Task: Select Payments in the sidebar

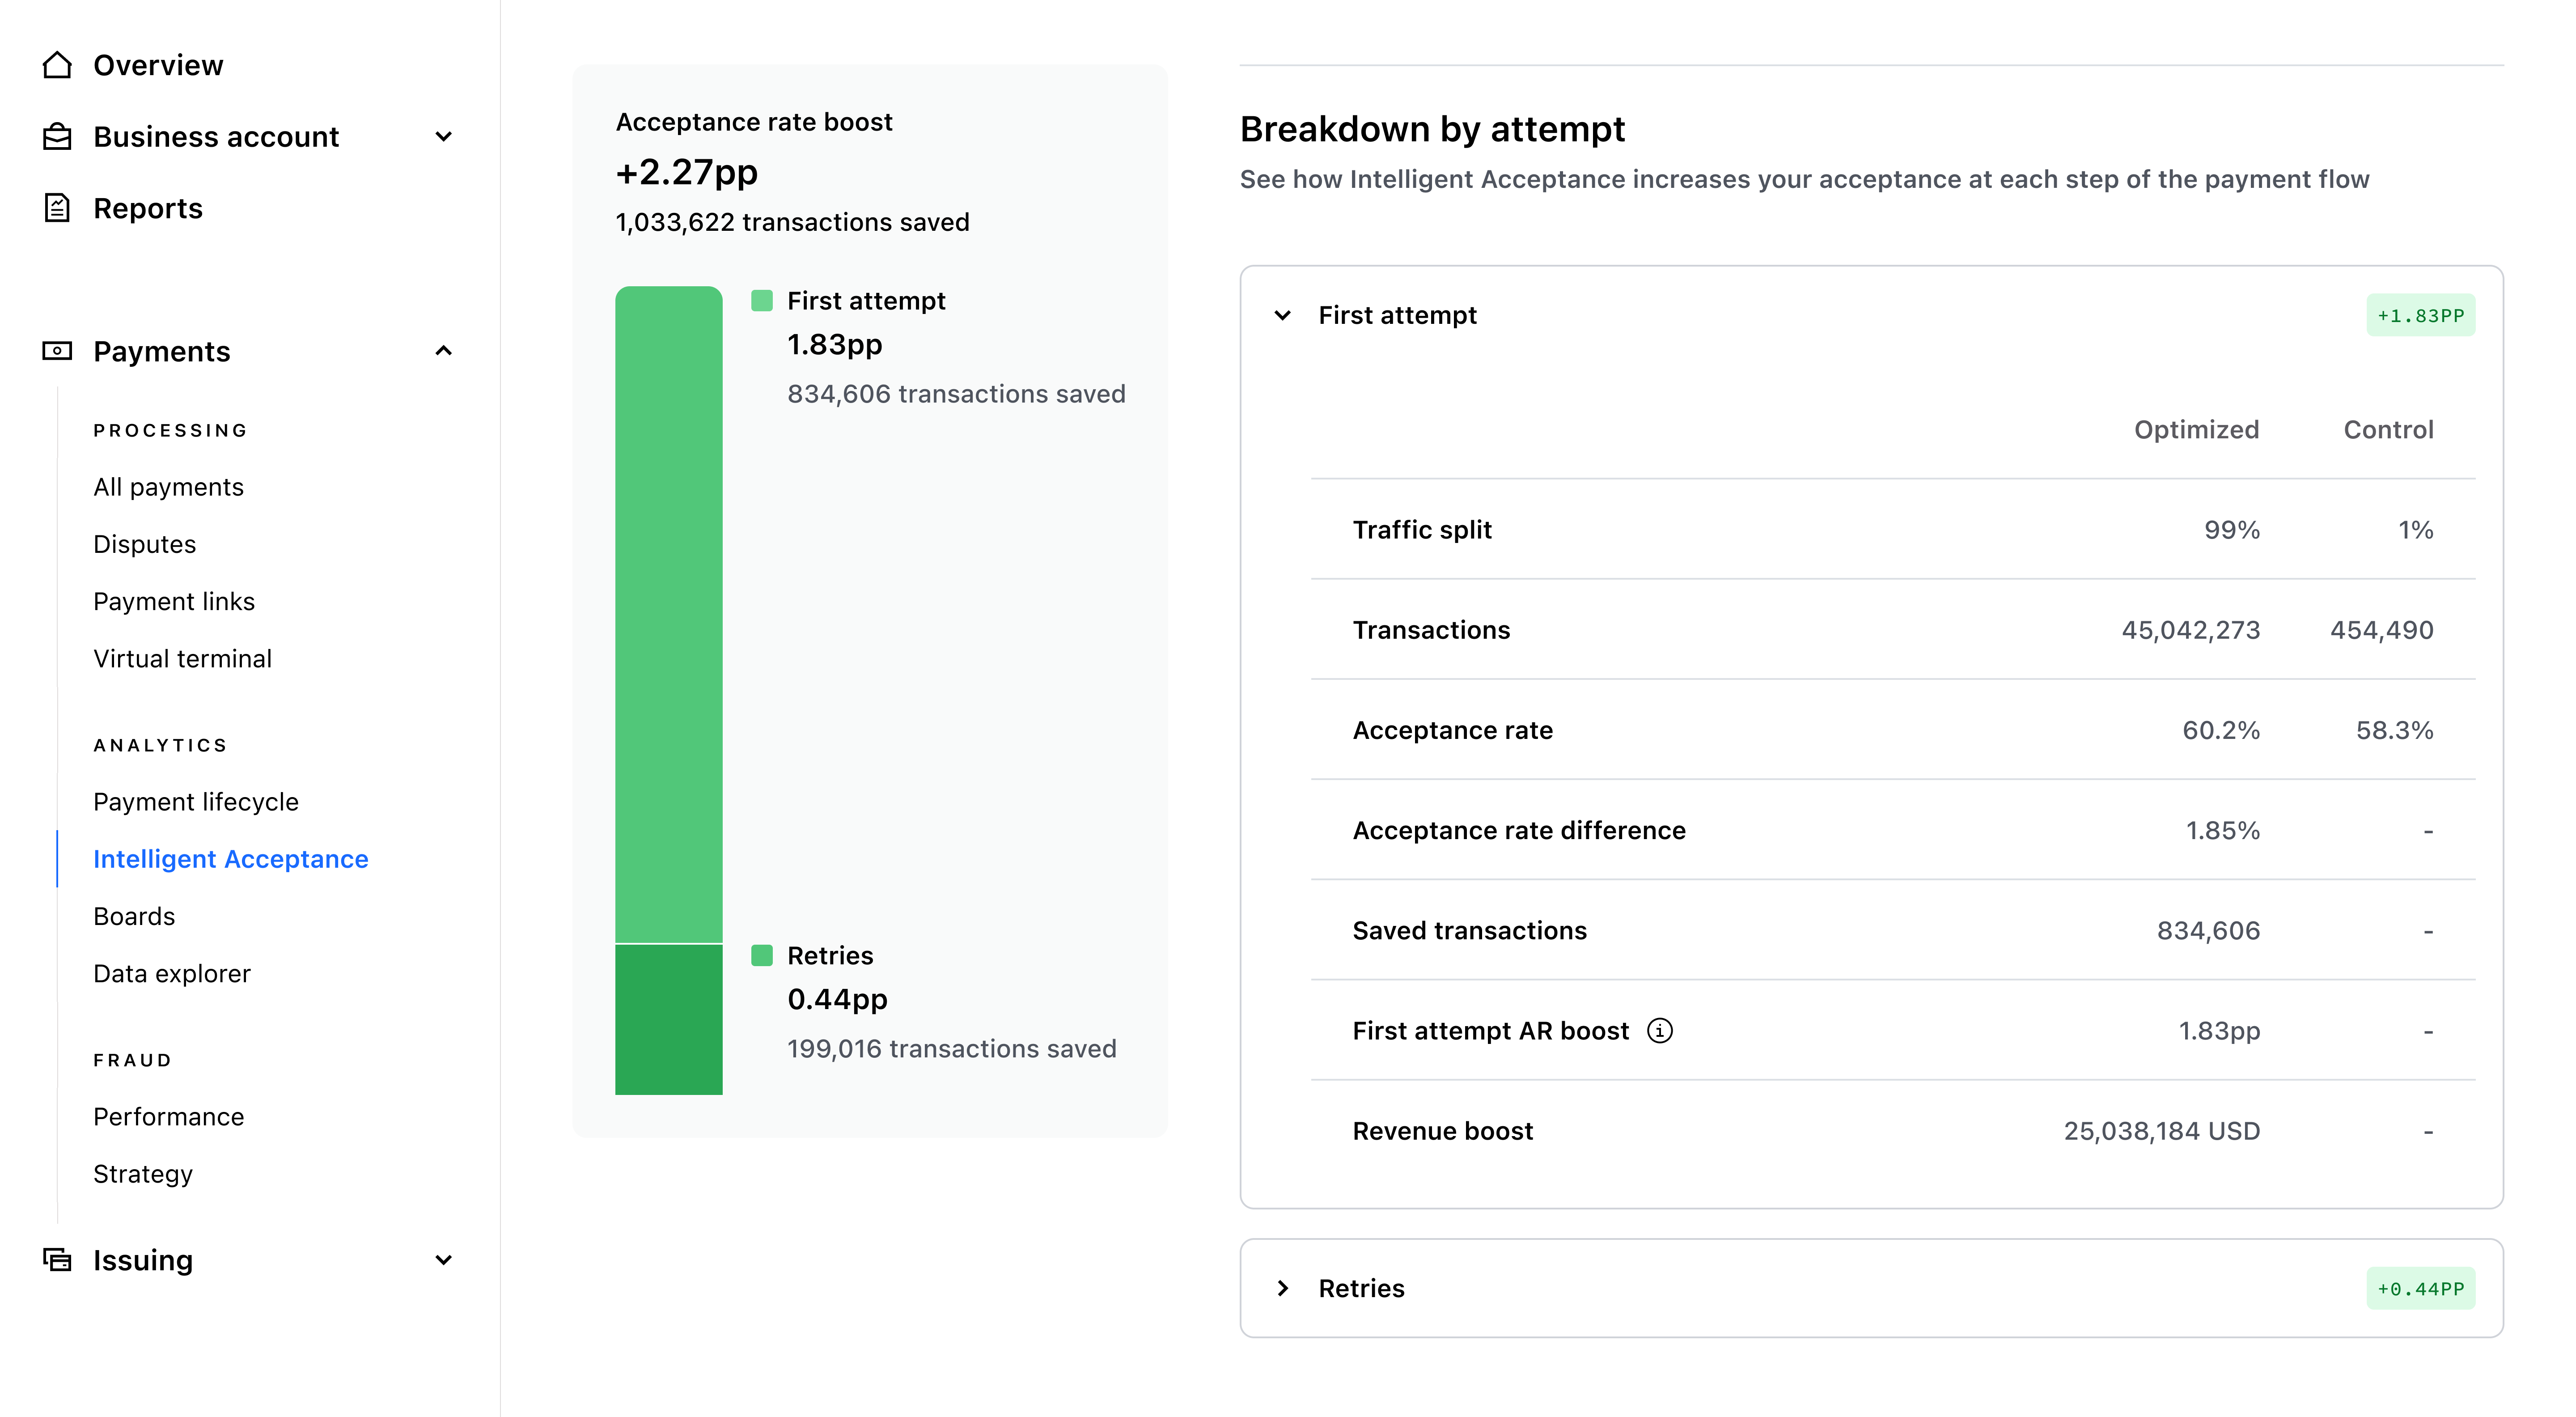Action: pos(162,351)
